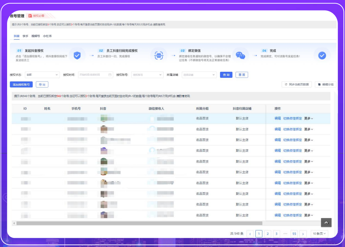Expand 更多 menu in the first table row

tap(309, 119)
